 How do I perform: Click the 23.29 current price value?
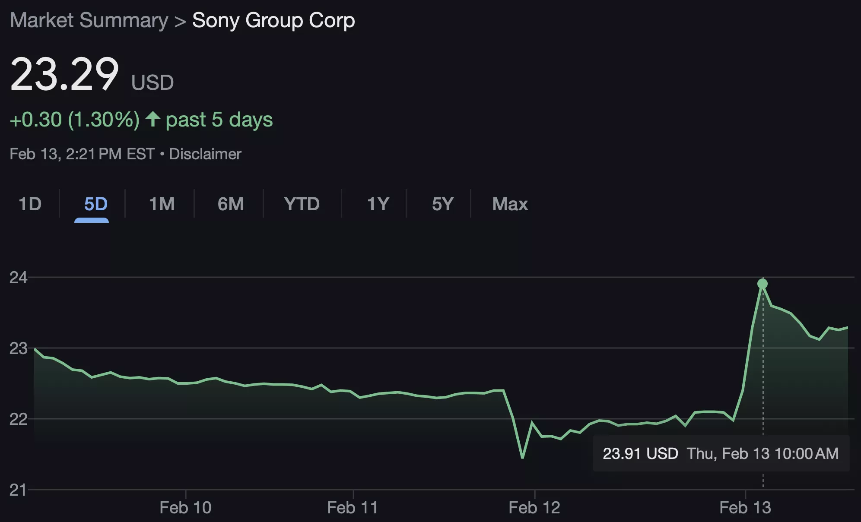coord(64,74)
